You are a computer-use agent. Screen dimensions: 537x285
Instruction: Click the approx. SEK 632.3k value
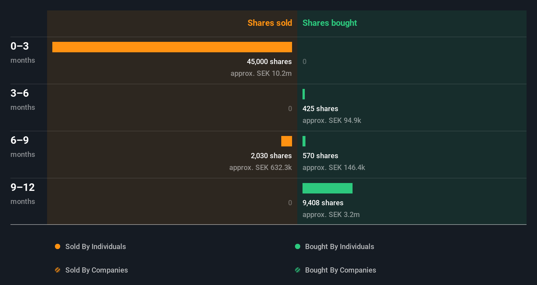[260, 167]
